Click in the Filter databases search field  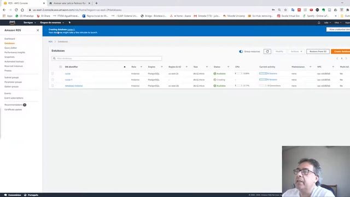click(107, 59)
